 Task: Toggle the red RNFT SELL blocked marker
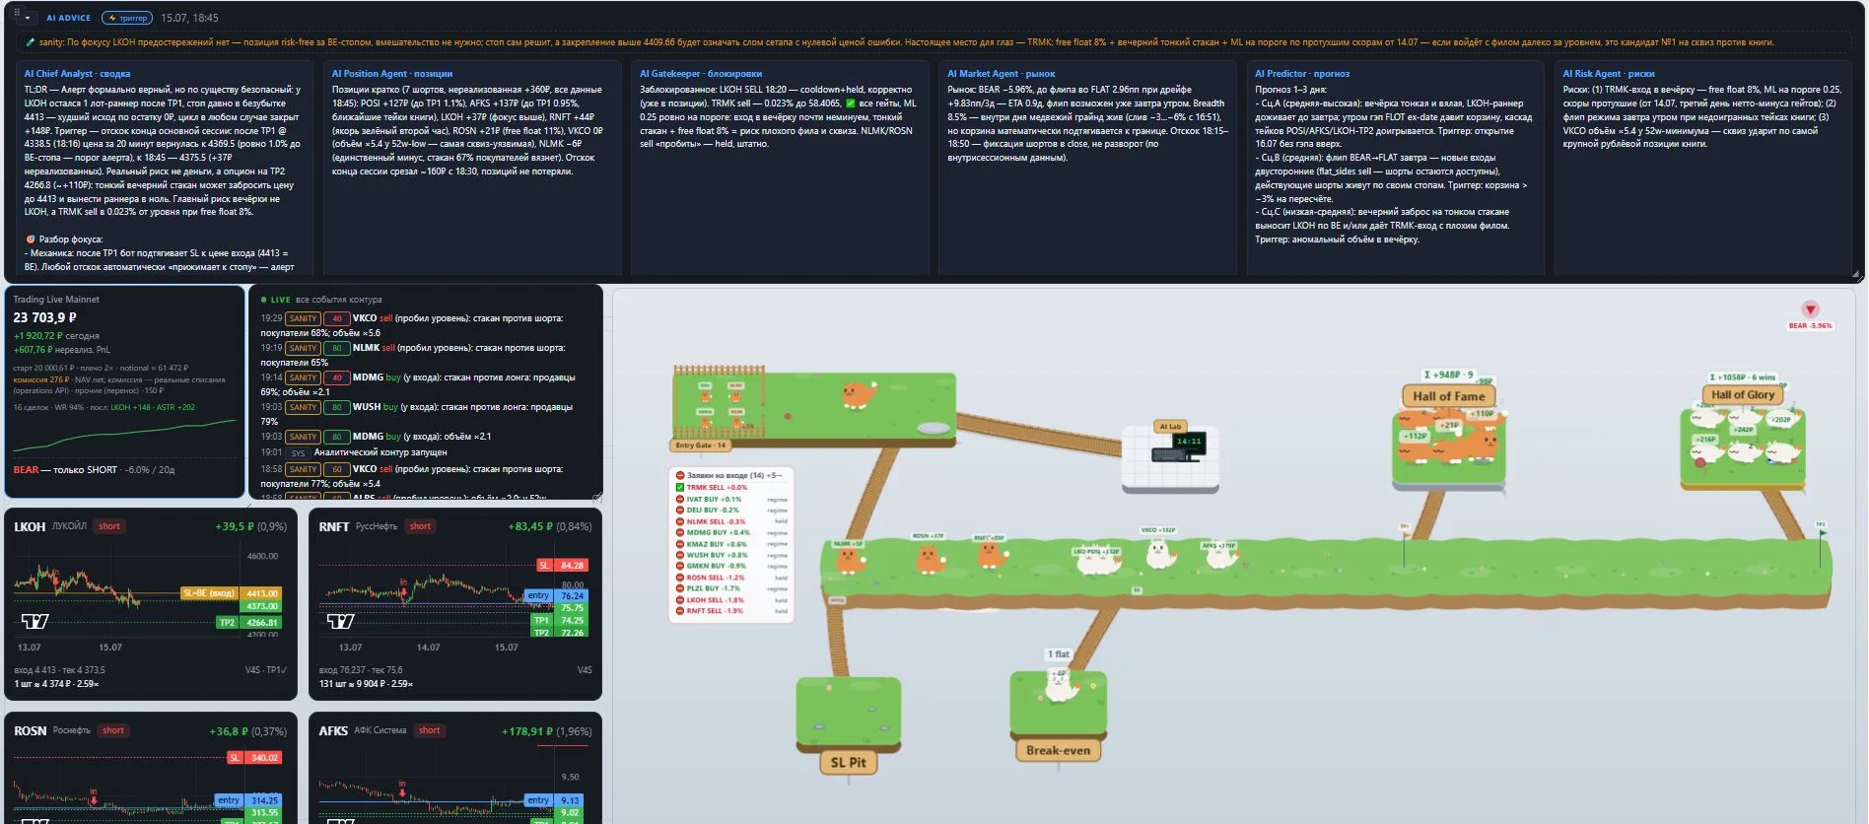tap(680, 611)
